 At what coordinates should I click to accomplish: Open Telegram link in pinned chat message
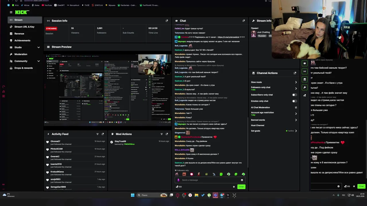click(x=228, y=37)
